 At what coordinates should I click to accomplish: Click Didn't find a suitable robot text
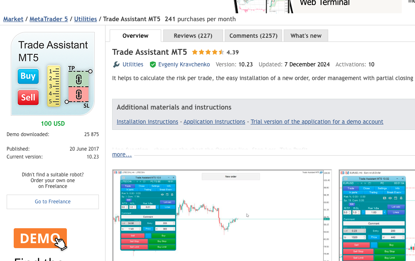coord(53,175)
